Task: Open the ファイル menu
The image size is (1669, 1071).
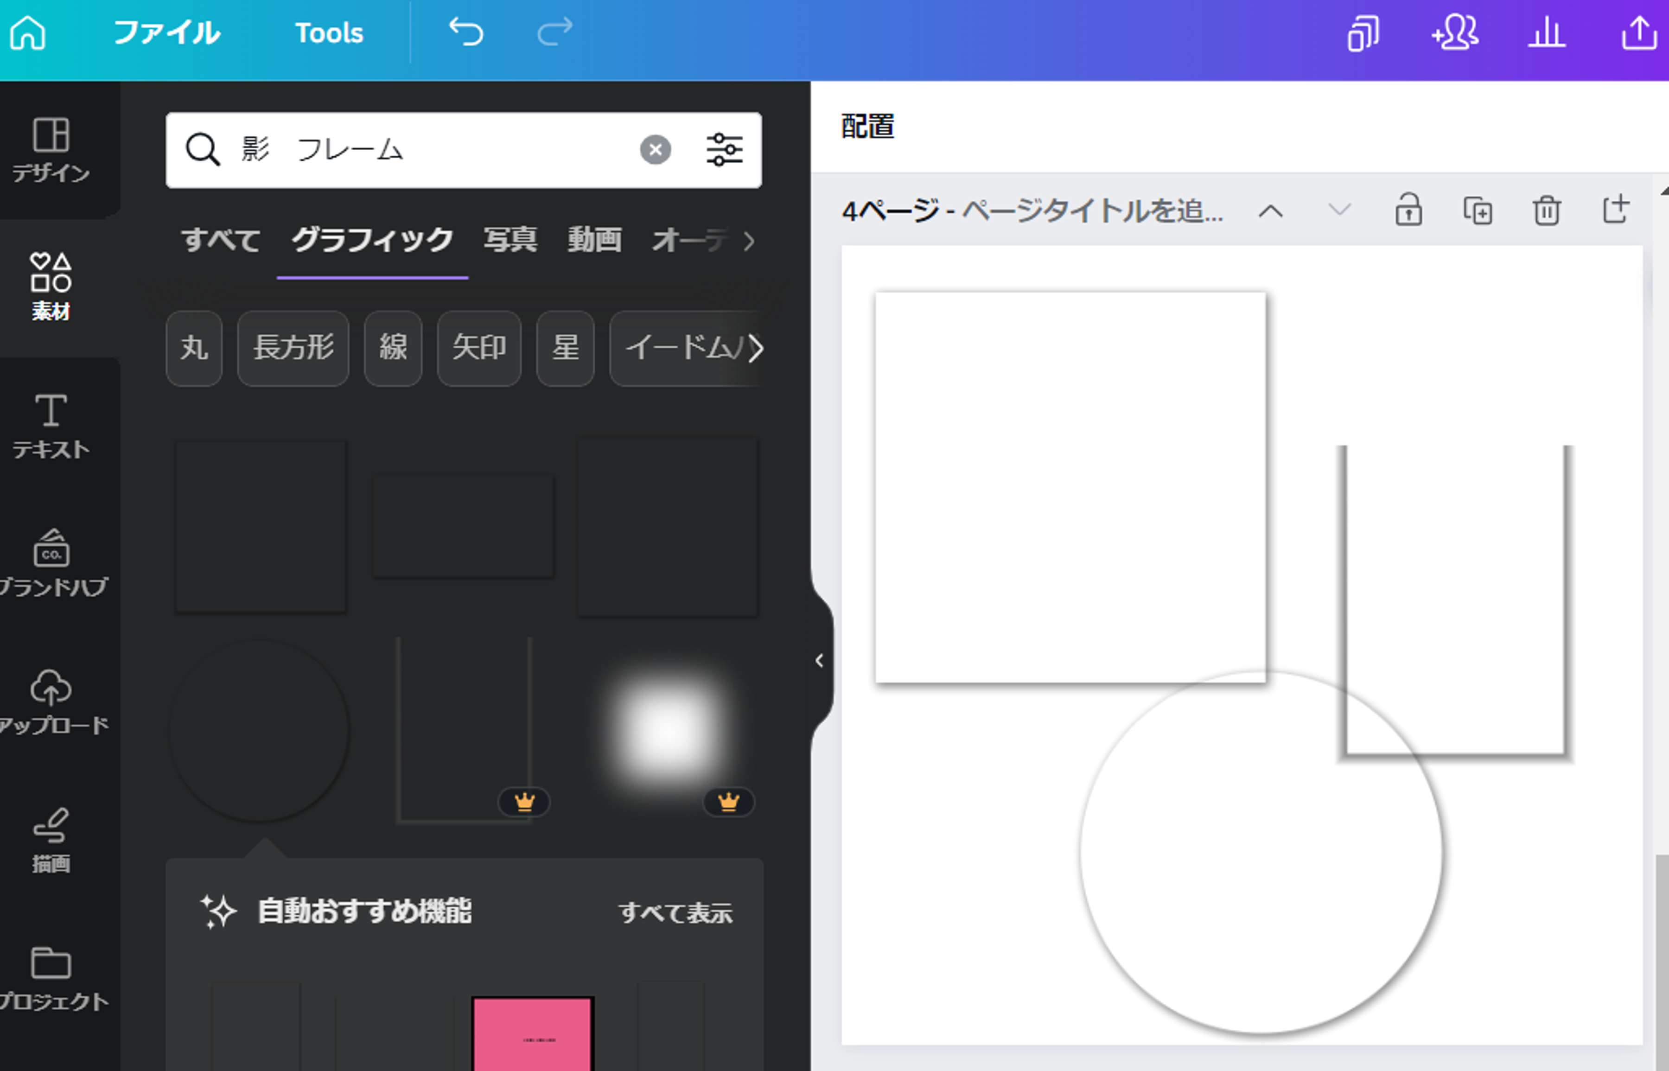Action: (166, 32)
